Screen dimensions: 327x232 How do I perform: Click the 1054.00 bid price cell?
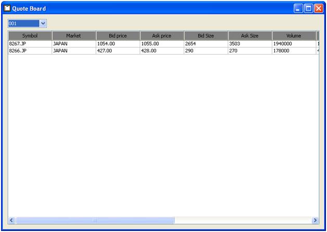(x=118, y=44)
